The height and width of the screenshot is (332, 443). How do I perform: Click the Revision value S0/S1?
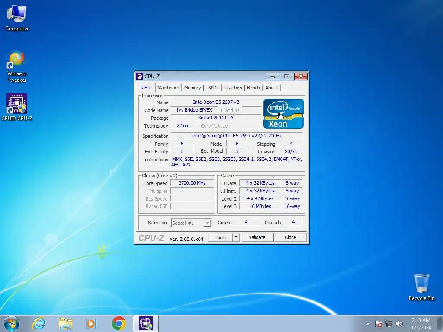pyautogui.click(x=291, y=152)
